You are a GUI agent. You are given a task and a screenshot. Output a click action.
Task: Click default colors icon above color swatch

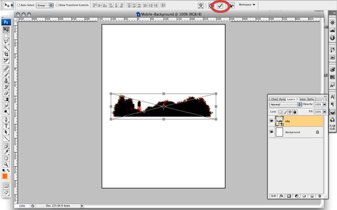point(4,171)
